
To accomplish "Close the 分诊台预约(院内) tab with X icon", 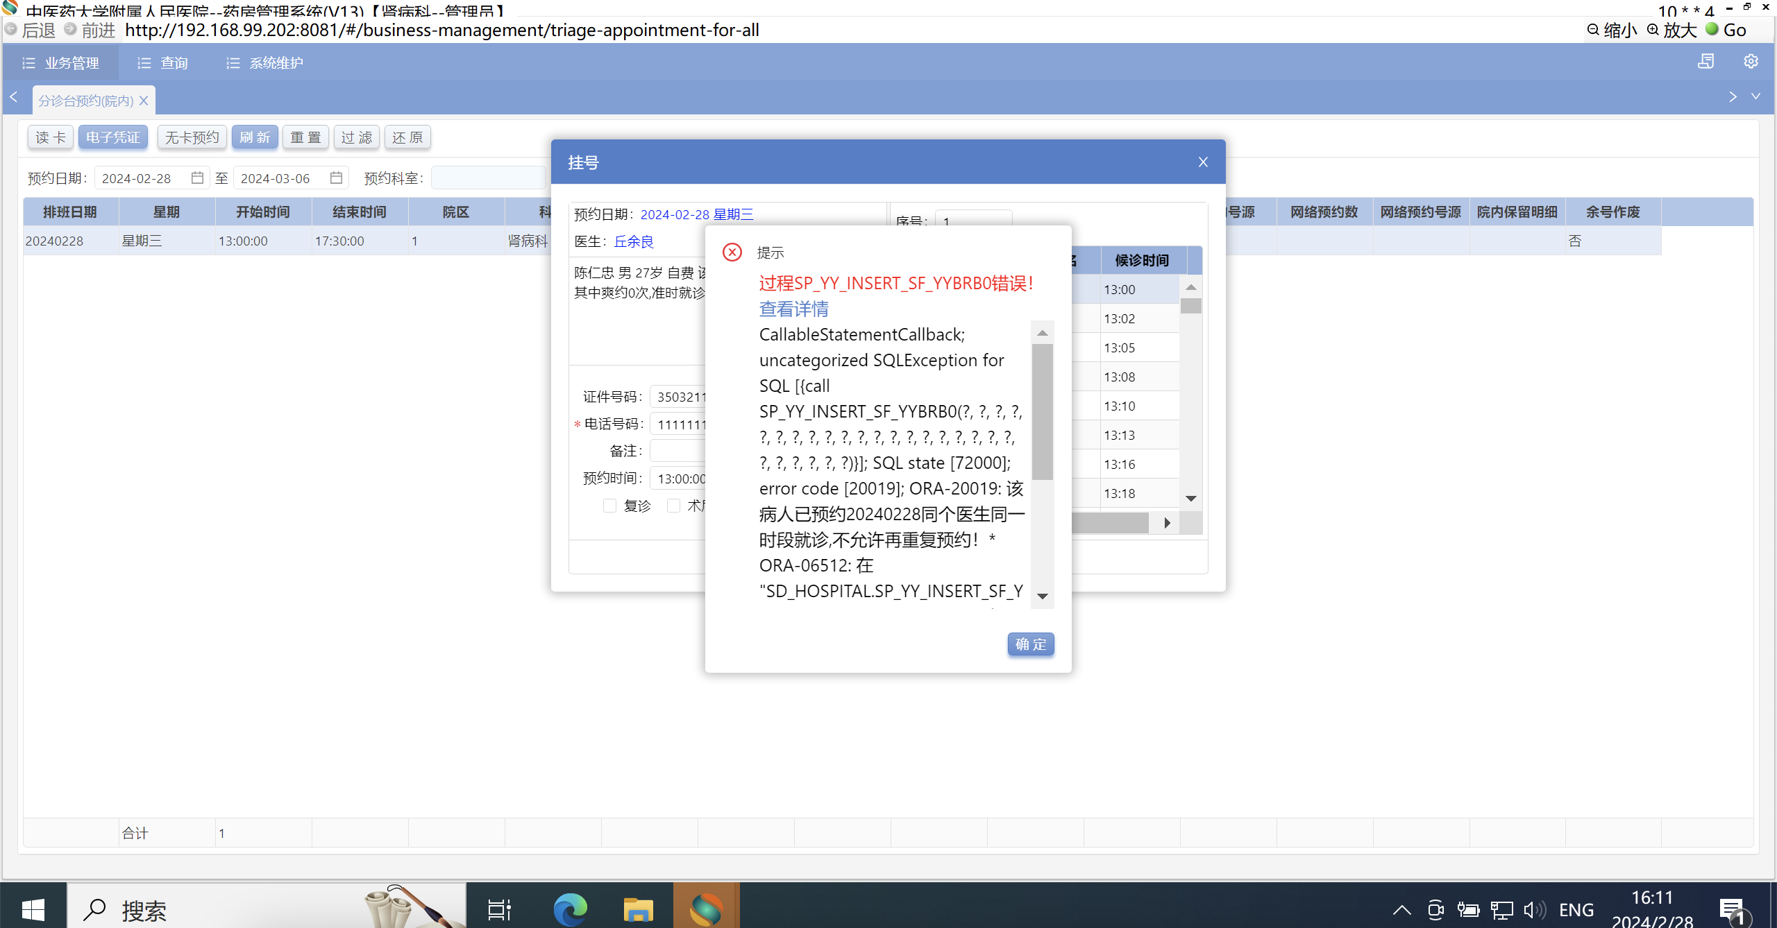I will [144, 101].
